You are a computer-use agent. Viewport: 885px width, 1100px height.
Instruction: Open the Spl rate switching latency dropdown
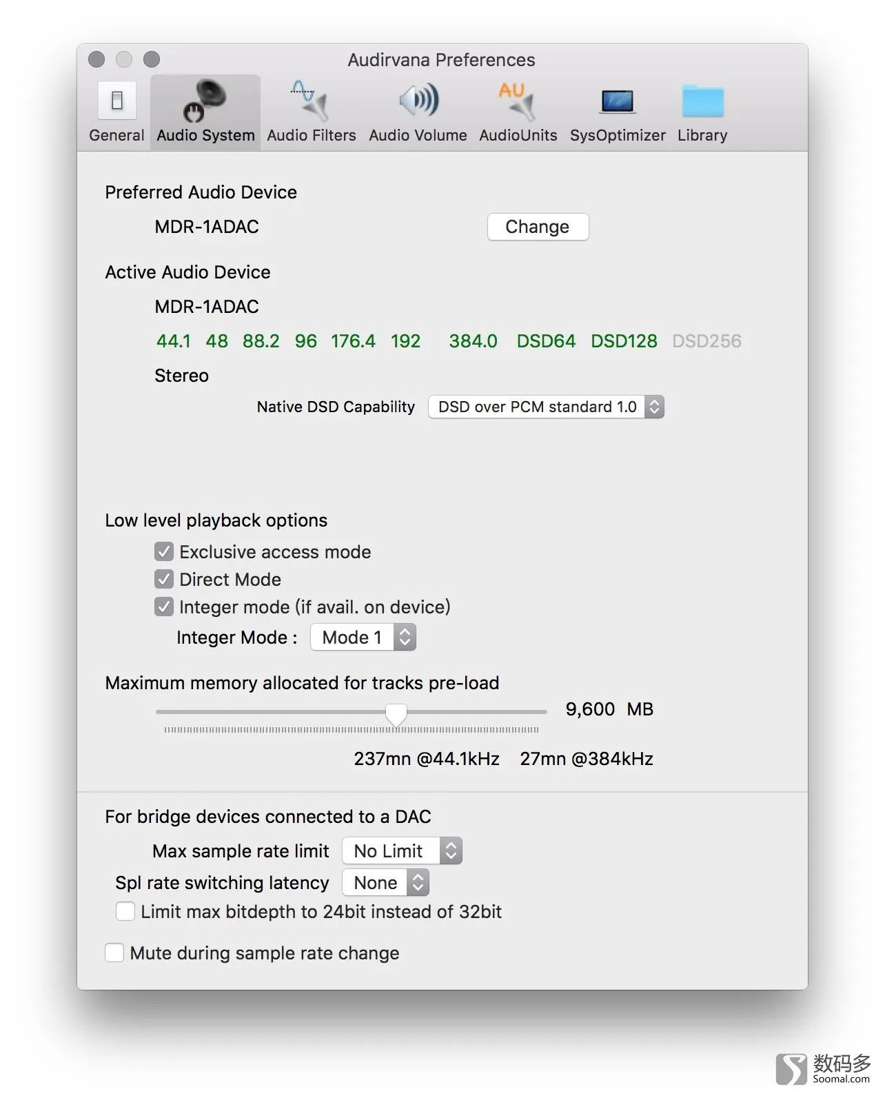(385, 882)
